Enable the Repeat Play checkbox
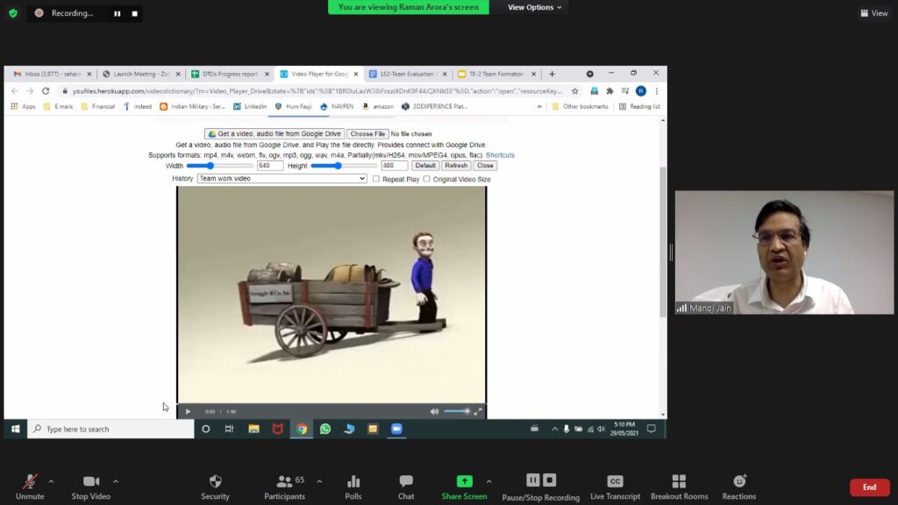Viewport: 898px width, 505px height. [376, 179]
